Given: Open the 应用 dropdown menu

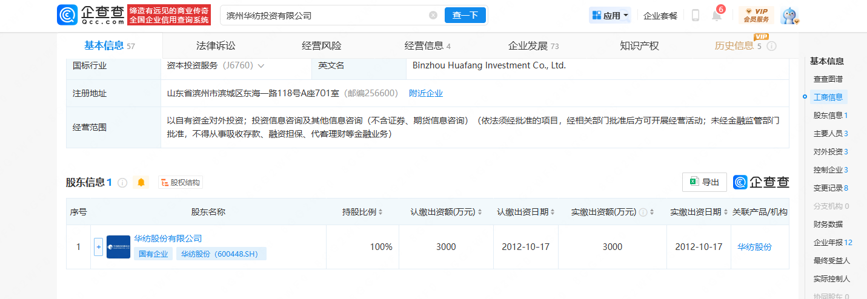Looking at the screenshot, I should (x=610, y=16).
